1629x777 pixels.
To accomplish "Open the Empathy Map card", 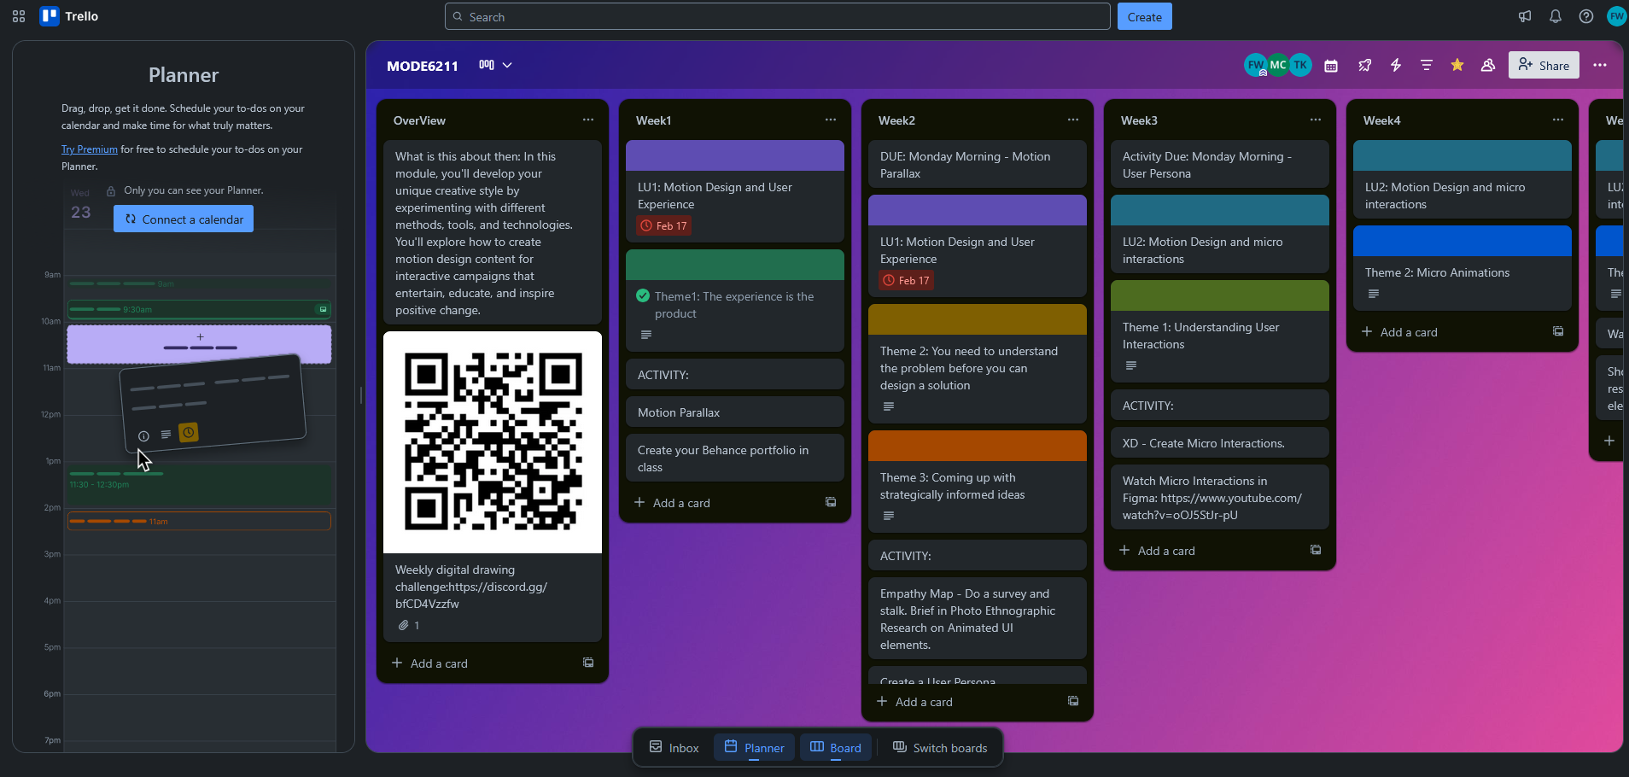I will pos(978,619).
